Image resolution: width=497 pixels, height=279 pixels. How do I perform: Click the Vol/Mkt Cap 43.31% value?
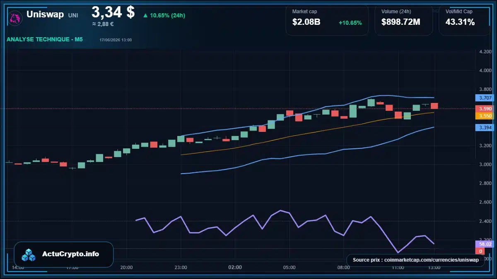pos(460,22)
